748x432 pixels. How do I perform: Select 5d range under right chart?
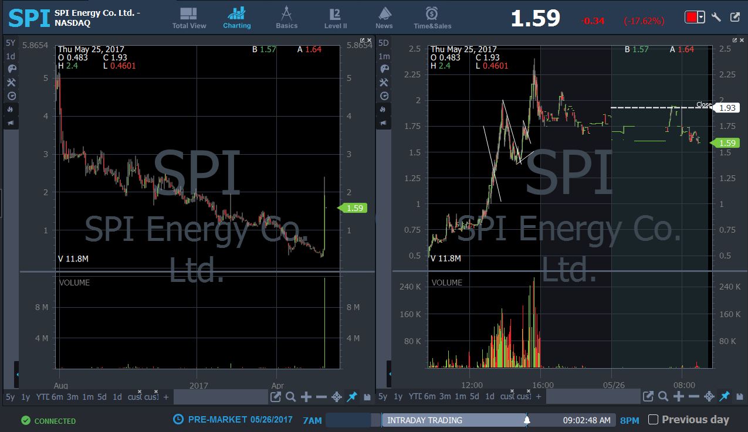475,397
